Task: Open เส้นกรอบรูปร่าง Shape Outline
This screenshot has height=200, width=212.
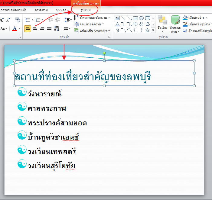Action: (x=197, y=24)
